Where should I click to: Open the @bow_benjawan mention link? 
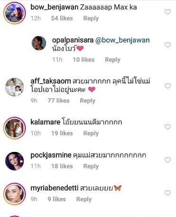(x=122, y=40)
